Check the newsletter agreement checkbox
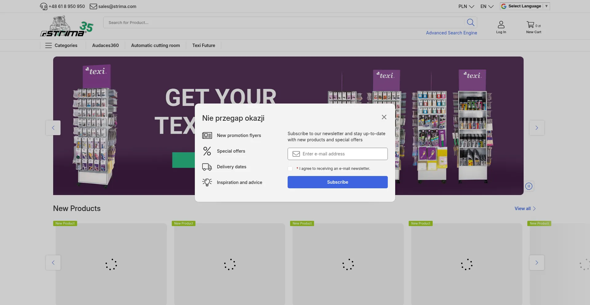 click(x=290, y=169)
